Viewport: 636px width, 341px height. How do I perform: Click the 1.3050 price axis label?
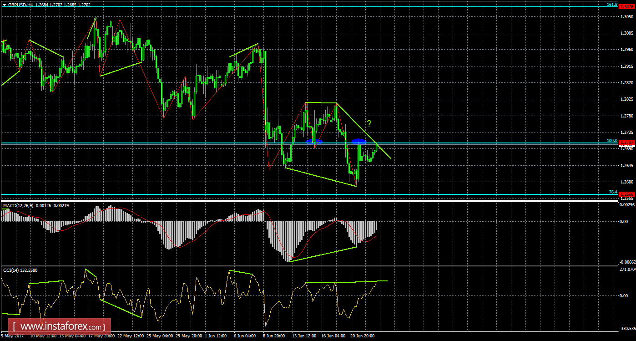[x=627, y=16]
